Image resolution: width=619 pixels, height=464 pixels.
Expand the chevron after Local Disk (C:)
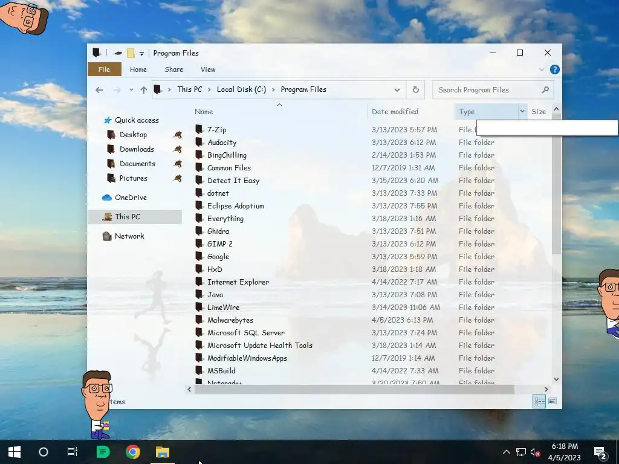coord(273,89)
